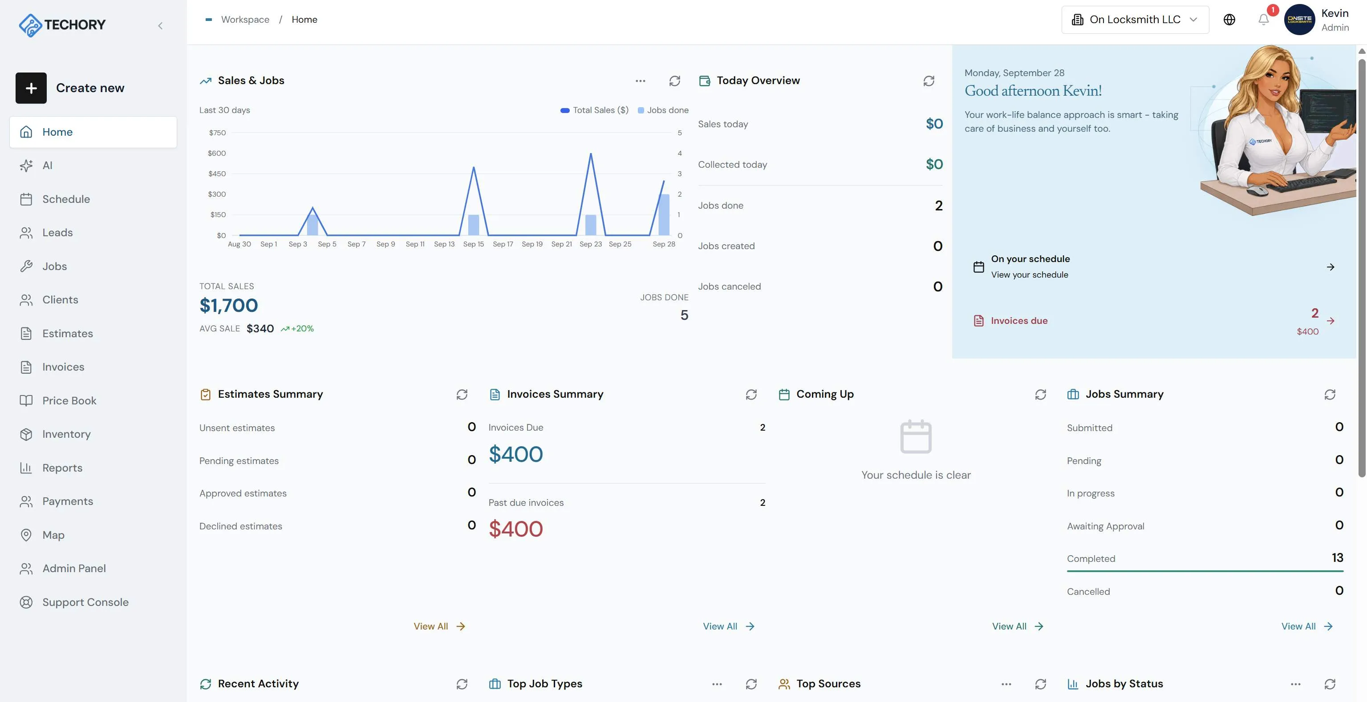Refresh the Recent Activity panel
Image resolution: width=1367 pixels, height=702 pixels.
(462, 684)
